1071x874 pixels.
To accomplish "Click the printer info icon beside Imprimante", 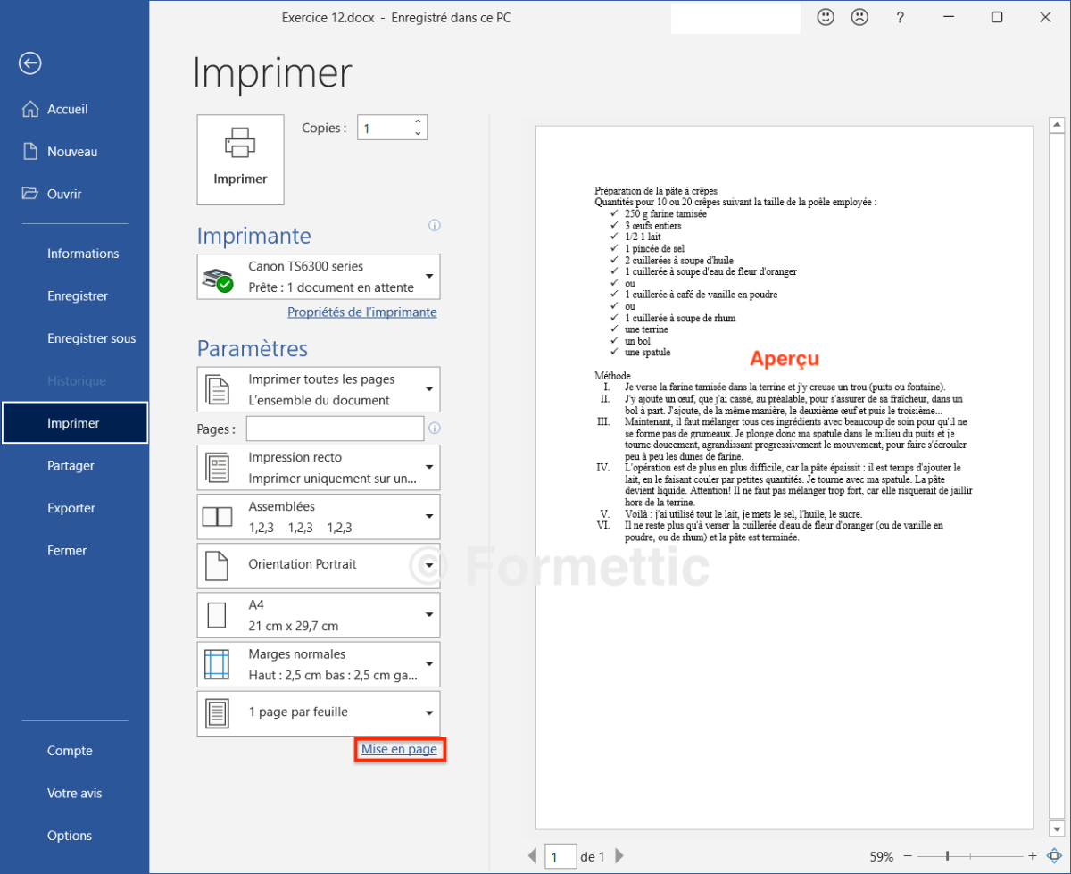I will [435, 225].
